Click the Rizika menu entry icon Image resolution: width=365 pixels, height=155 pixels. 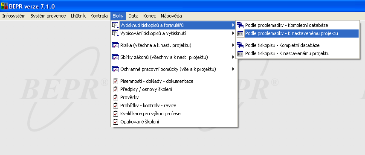point(116,45)
